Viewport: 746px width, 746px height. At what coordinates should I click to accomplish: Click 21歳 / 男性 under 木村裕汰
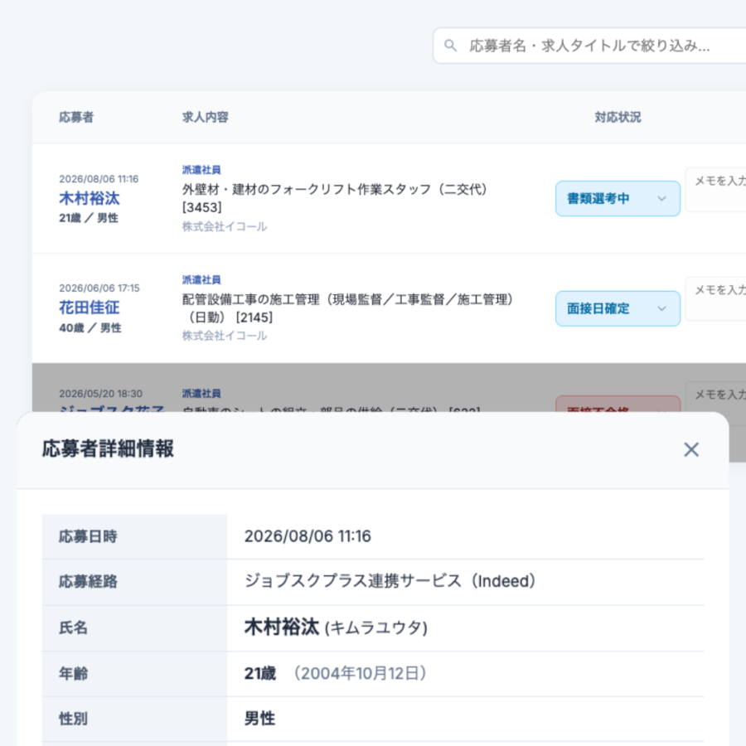click(89, 218)
